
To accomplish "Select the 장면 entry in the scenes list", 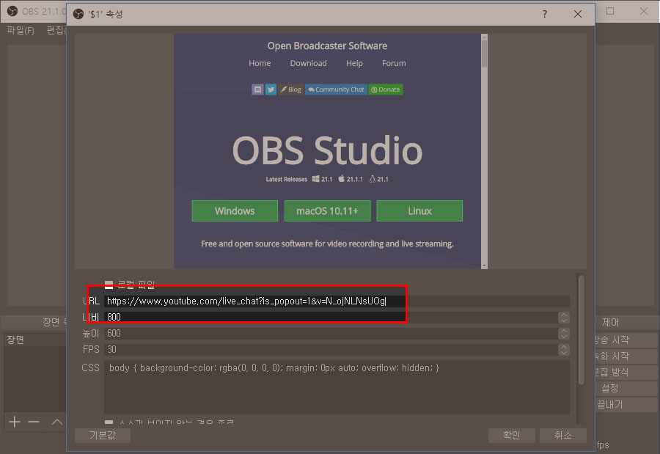I will point(35,340).
